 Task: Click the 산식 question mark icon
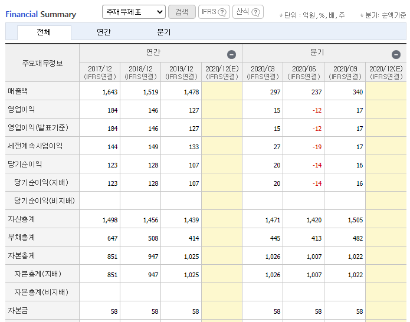[x=255, y=12]
